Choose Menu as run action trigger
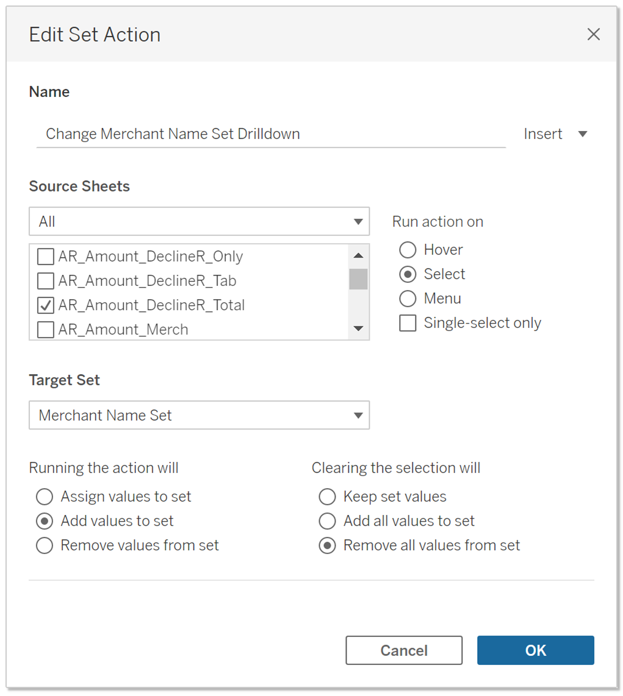The image size is (623, 696). [x=408, y=299]
